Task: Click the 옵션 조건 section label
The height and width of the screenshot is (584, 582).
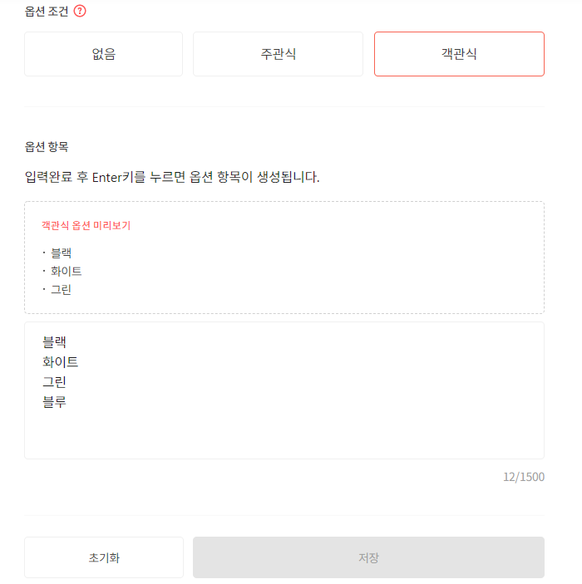Action: click(x=47, y=12)
